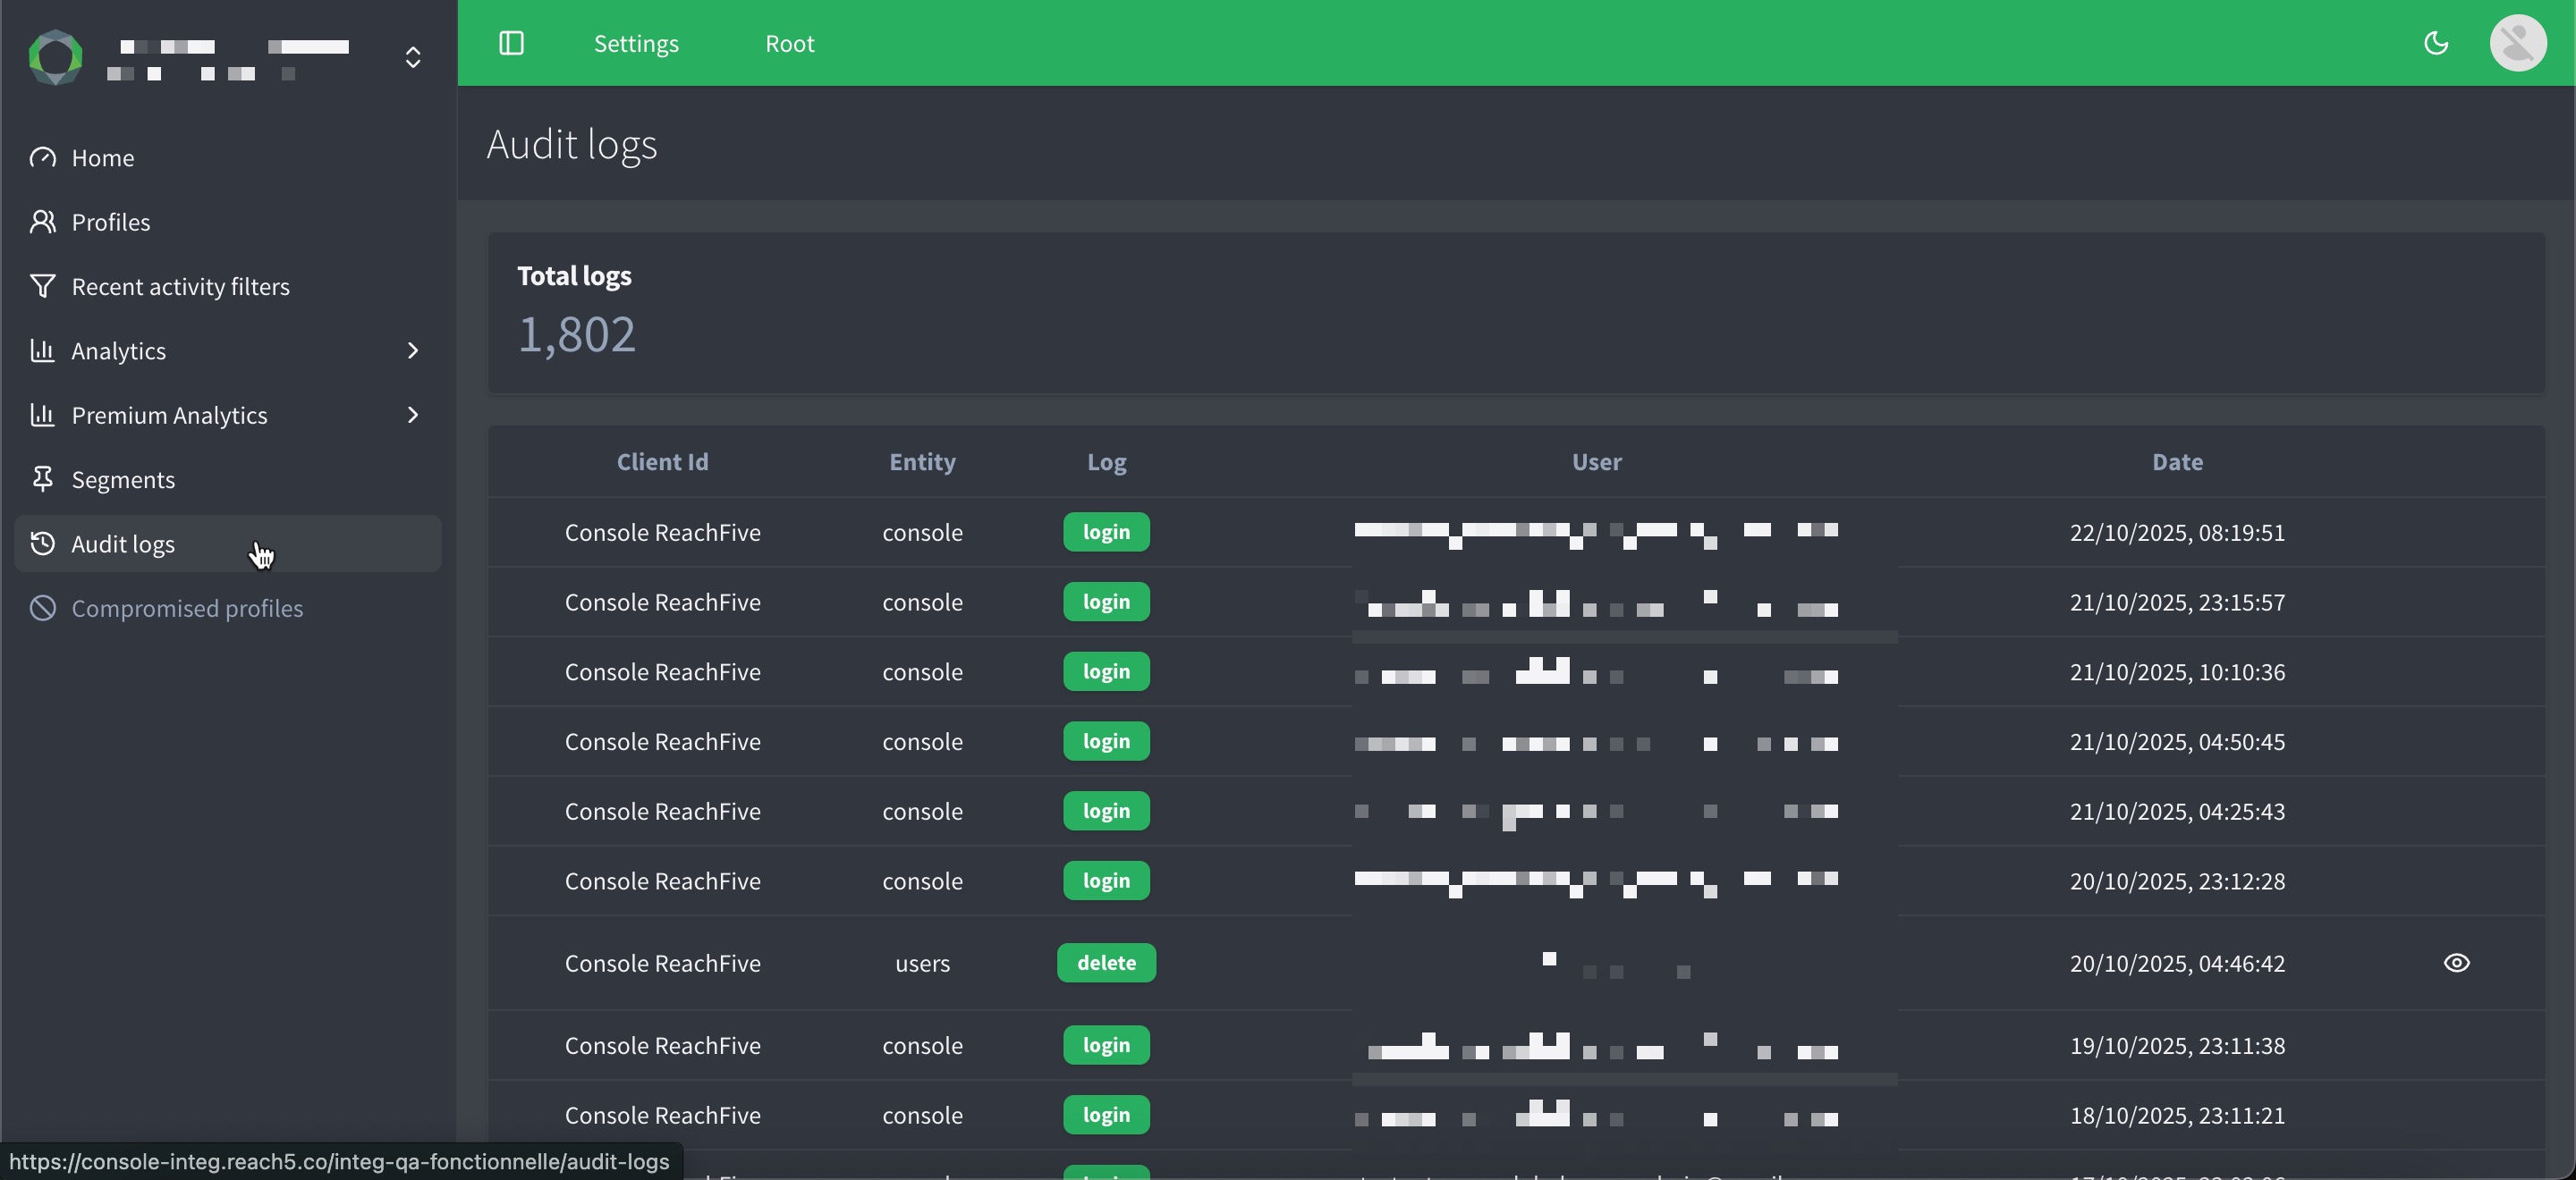The image size is (2576, 1180).
Task: Expand the Analytics submenu
Action: (x=412, y=350)
